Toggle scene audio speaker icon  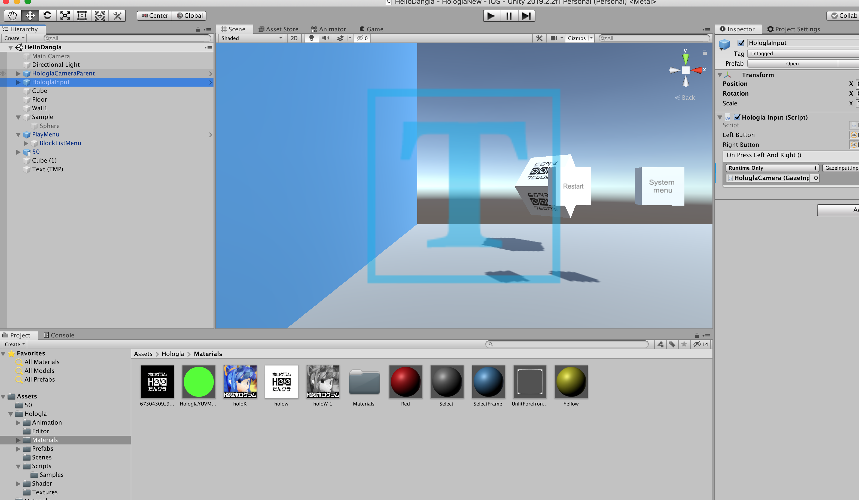coord(325,38)
